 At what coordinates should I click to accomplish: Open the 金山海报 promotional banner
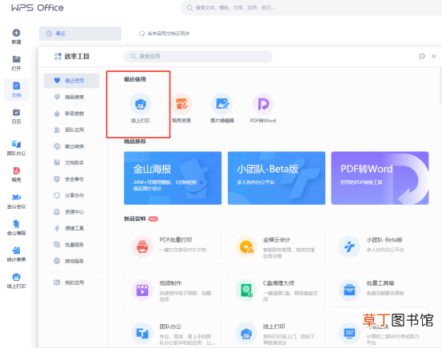[x=173, y=178]
